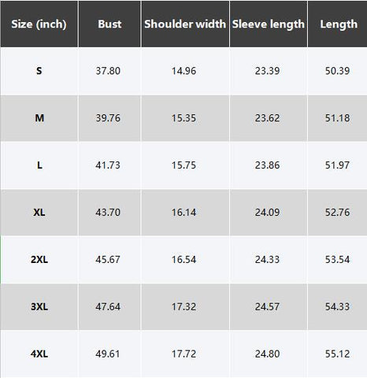
Task: Select the 2XL size row label
Action: click(39, 260)
